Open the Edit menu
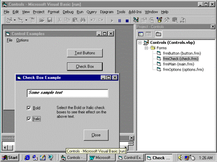The image size is (217, 162). coord(15,12)
